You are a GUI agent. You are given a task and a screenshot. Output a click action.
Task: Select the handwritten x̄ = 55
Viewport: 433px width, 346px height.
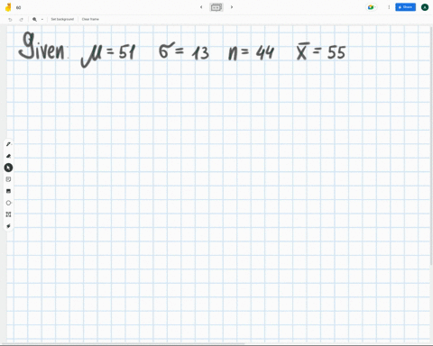point(321,51)
